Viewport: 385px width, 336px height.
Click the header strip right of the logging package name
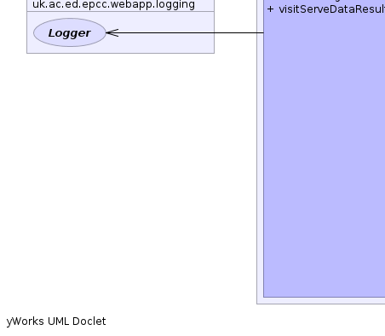point(204,5)
